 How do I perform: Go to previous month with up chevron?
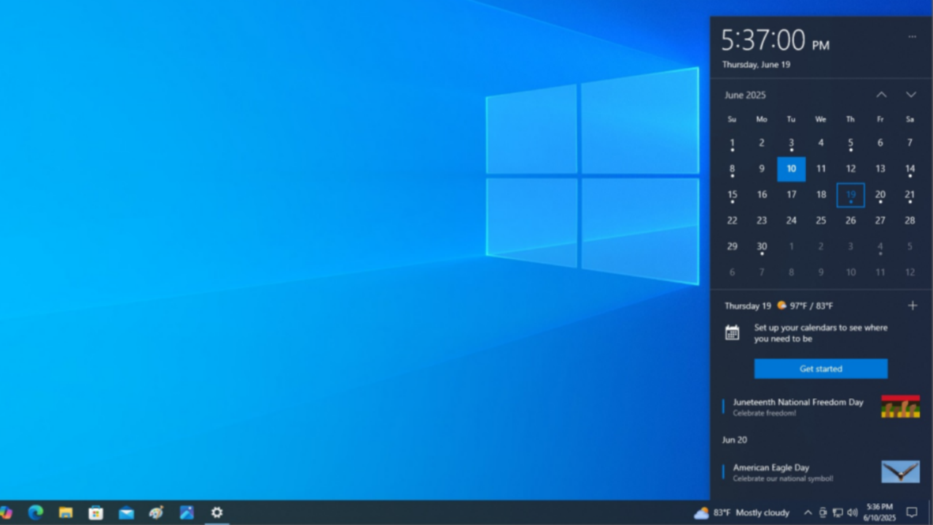click(x=881, y=95)
